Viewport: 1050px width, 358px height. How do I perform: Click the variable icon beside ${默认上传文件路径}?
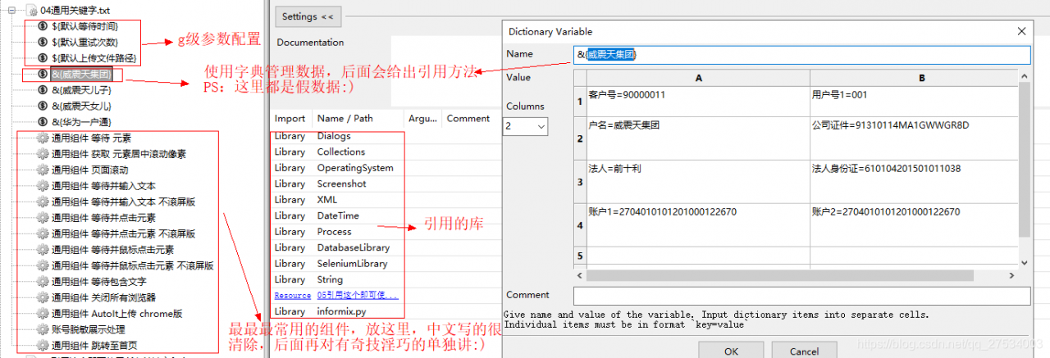click(42, 58)
